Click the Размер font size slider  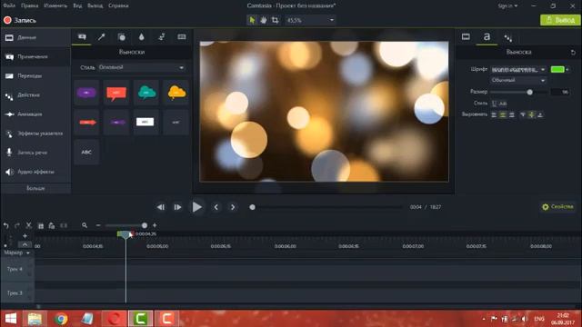coord(518,92)
